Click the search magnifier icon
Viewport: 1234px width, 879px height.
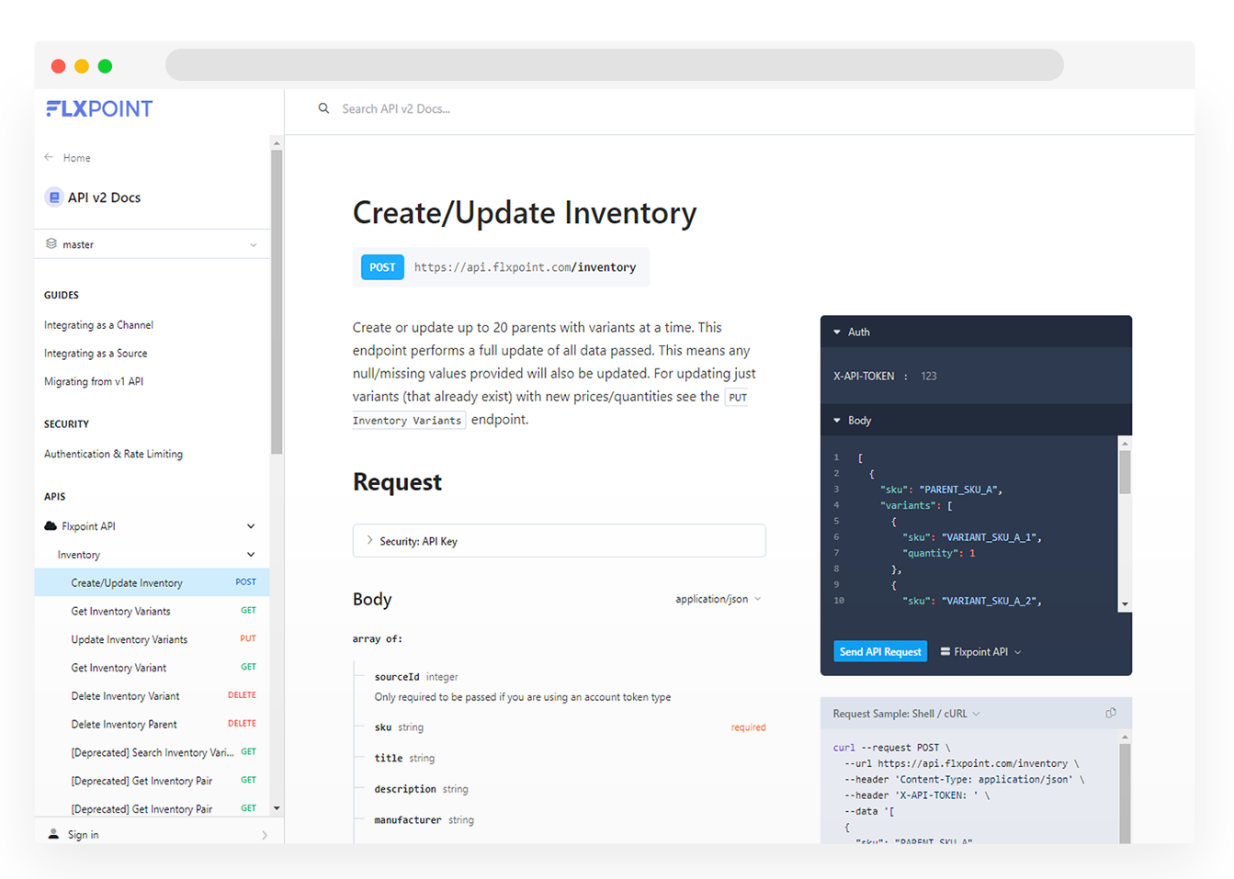tap(323, 108)
